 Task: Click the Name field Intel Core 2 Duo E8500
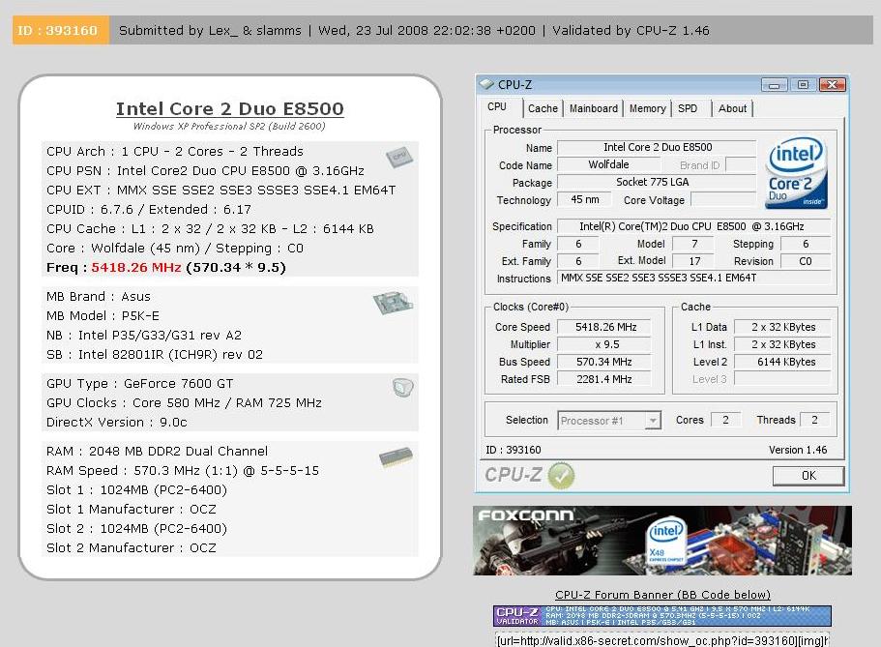click(657, 147)
